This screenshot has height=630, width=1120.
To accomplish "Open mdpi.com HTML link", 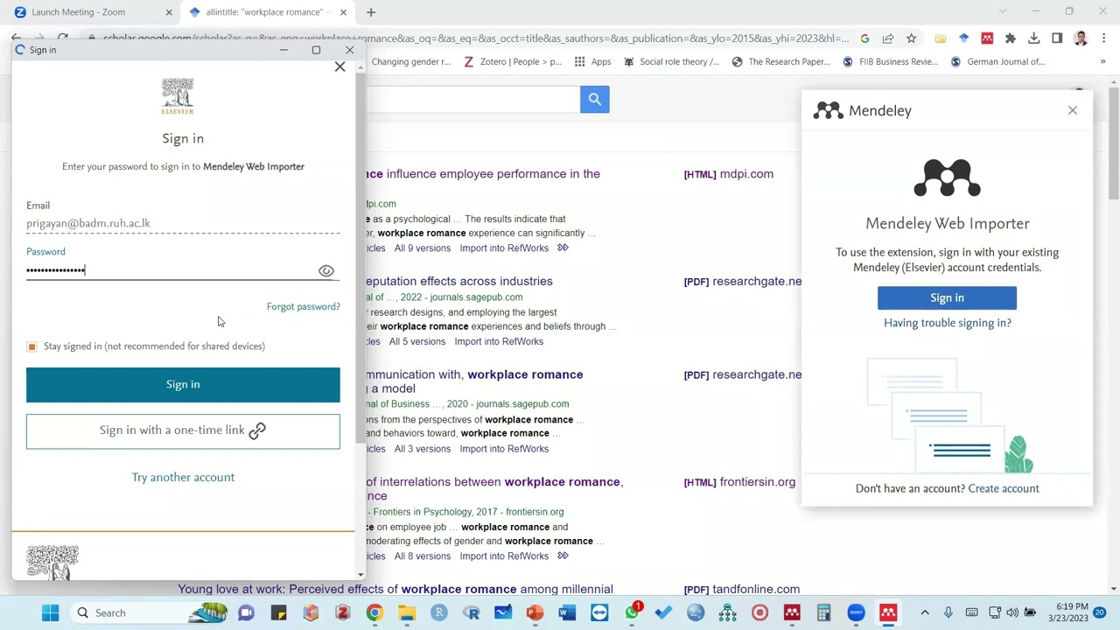I will [x=728, y=174].
